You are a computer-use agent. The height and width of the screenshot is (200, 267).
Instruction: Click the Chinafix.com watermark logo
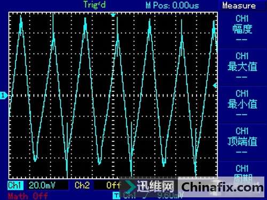point(222,188)
